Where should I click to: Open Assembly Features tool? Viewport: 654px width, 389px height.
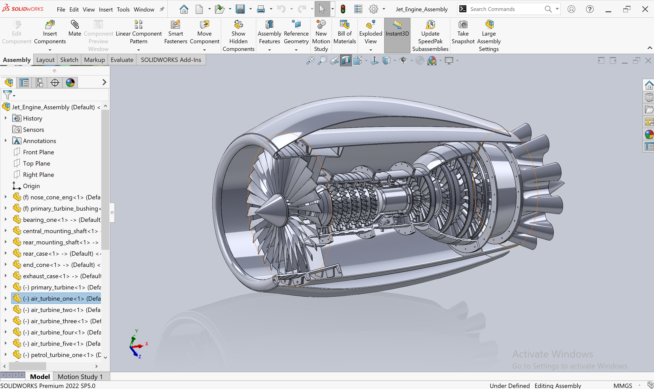tap(270, 25)
